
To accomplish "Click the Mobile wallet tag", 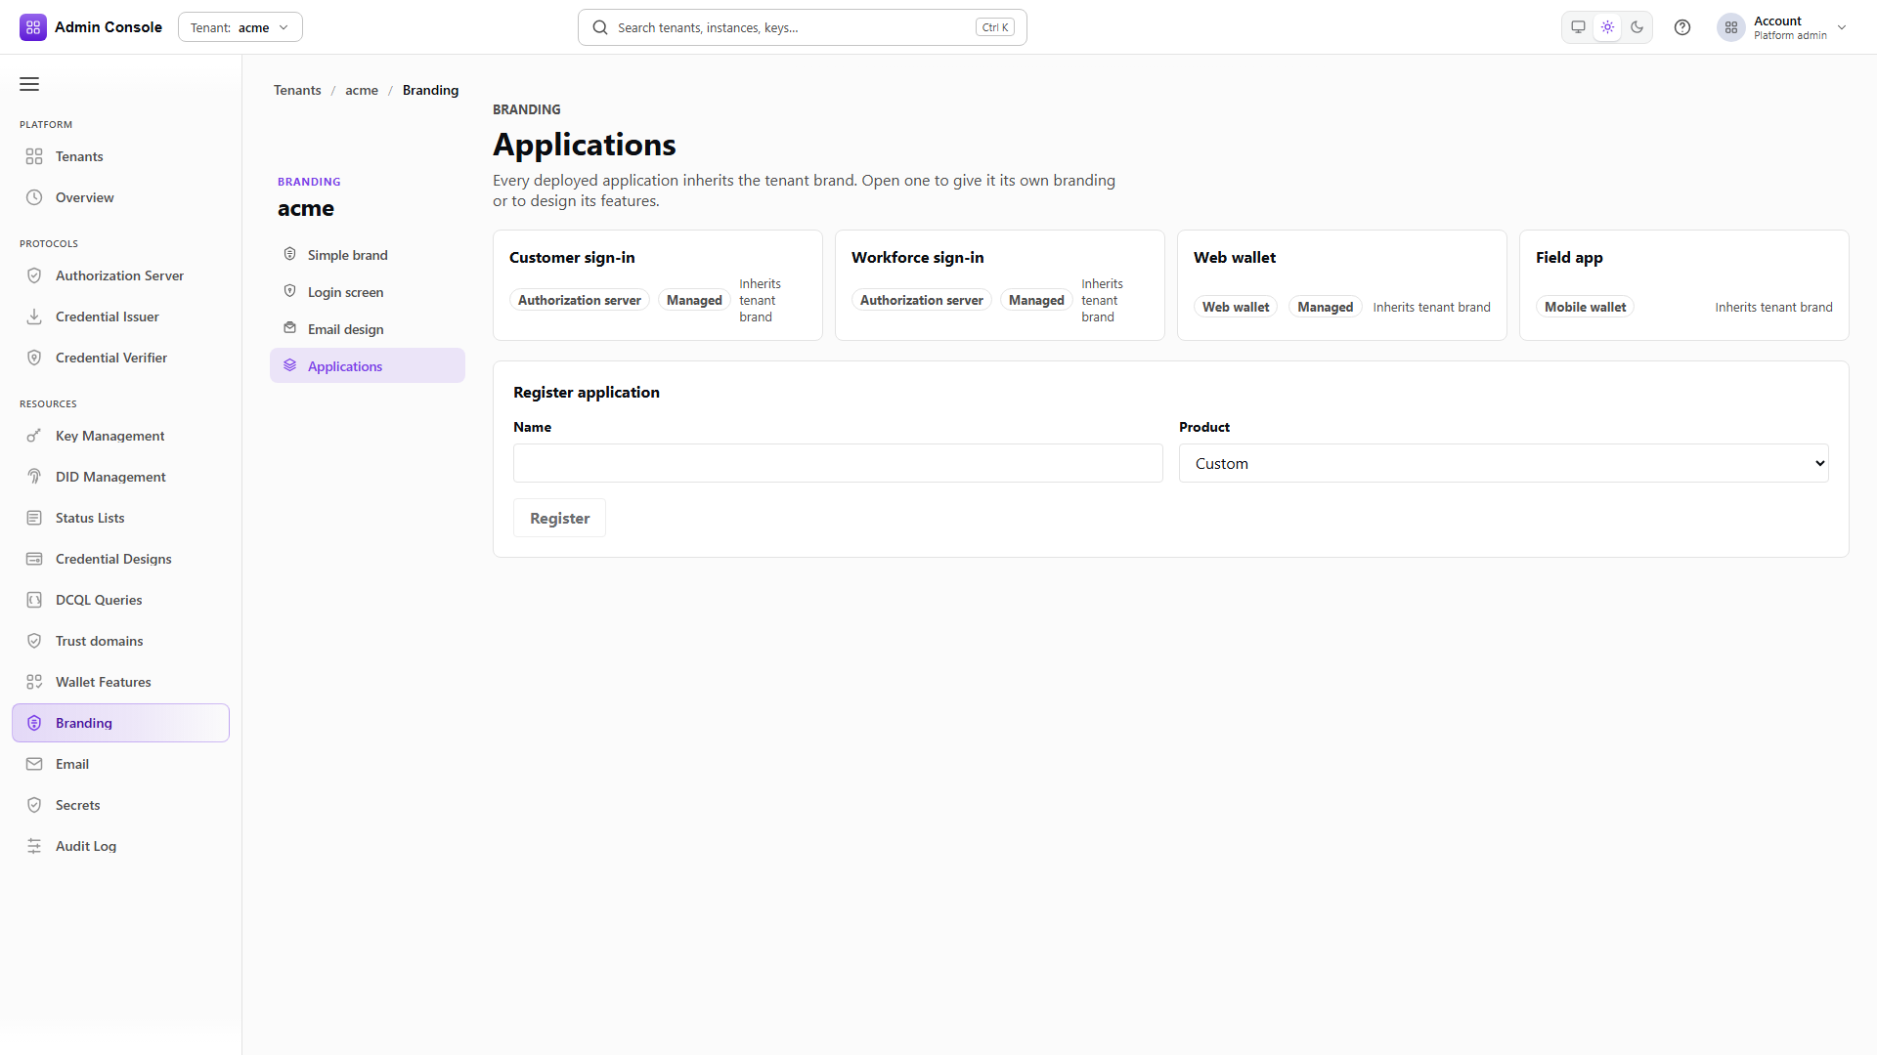I will 1585,307.
